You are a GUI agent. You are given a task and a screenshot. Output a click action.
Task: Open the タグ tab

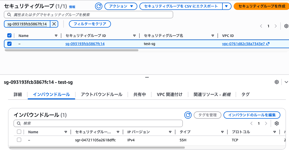click(245, 95)
